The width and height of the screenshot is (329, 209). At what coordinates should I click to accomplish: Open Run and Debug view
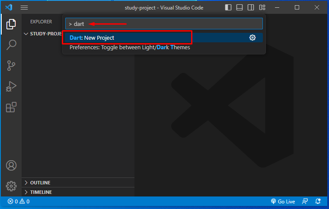(x=11, y=86)
